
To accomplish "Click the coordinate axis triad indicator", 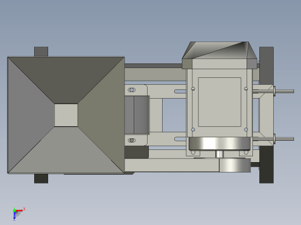I will pyautogui.click(x=19, y=213).
